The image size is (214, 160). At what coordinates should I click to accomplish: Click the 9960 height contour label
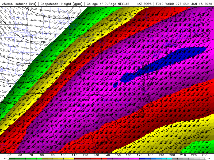click(44, 42)
